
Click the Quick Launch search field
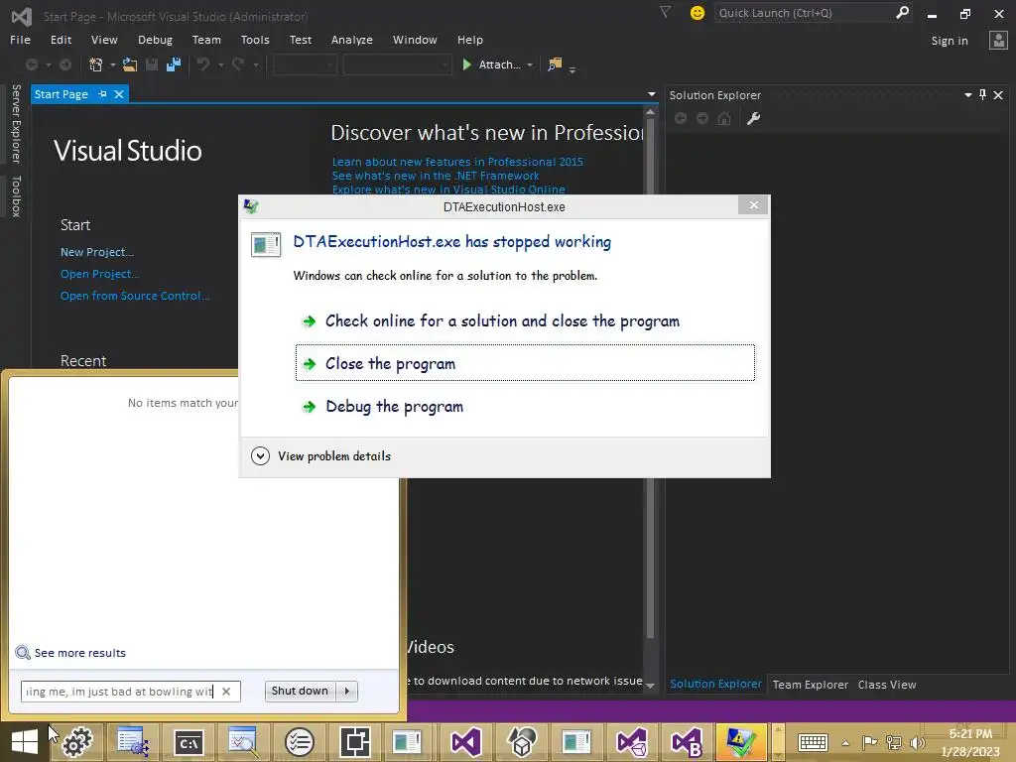point(804,13)
